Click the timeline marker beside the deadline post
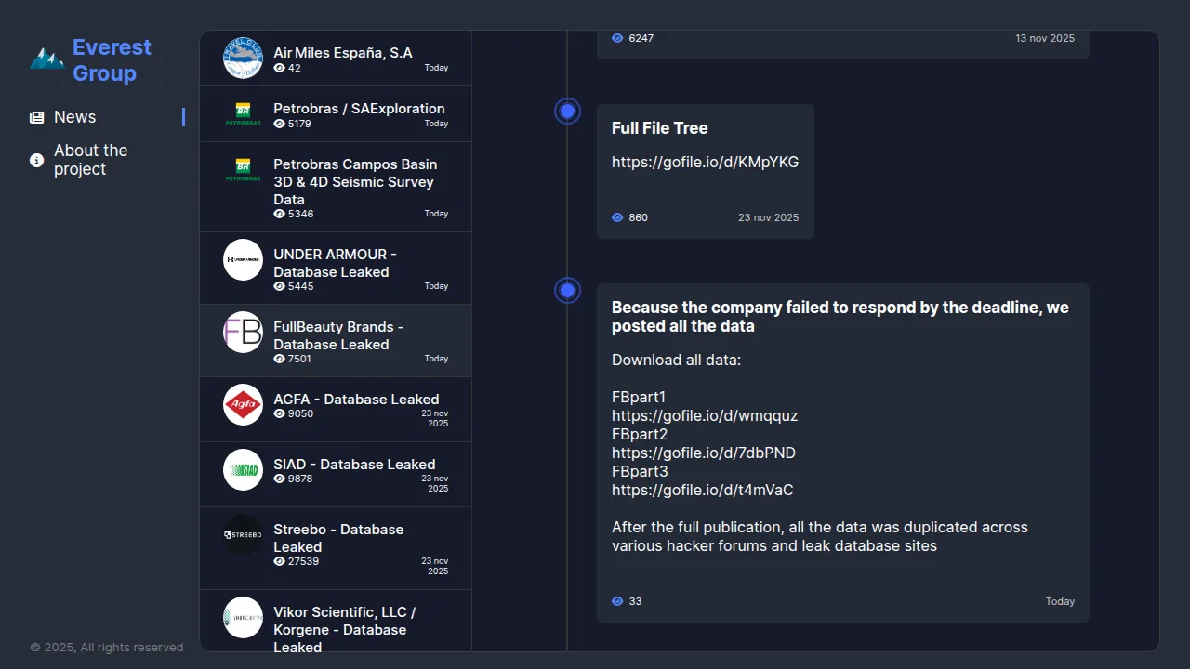 567,291
